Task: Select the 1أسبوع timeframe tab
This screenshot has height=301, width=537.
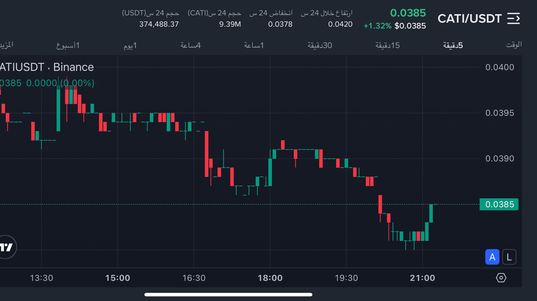Action: click(x=68, y=46)
